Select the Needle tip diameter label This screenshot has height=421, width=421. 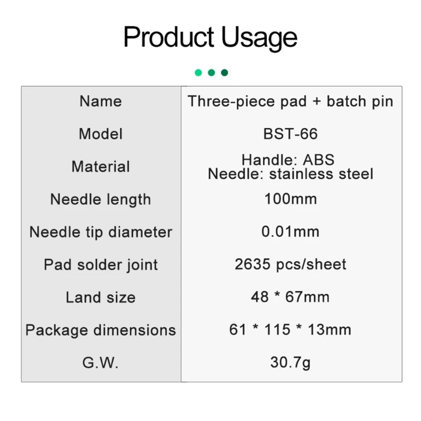[x=101, y=232]
